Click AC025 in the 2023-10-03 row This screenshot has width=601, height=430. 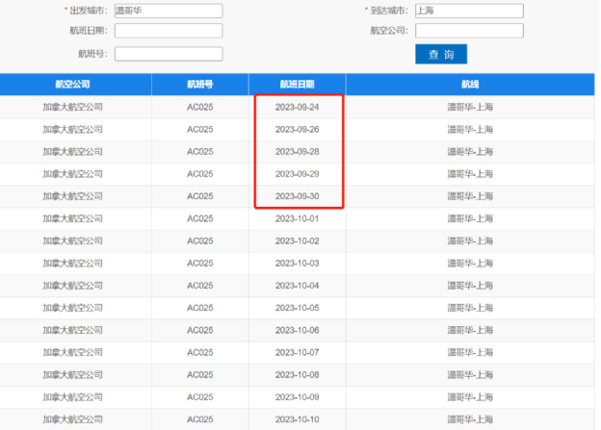(199, 263)
